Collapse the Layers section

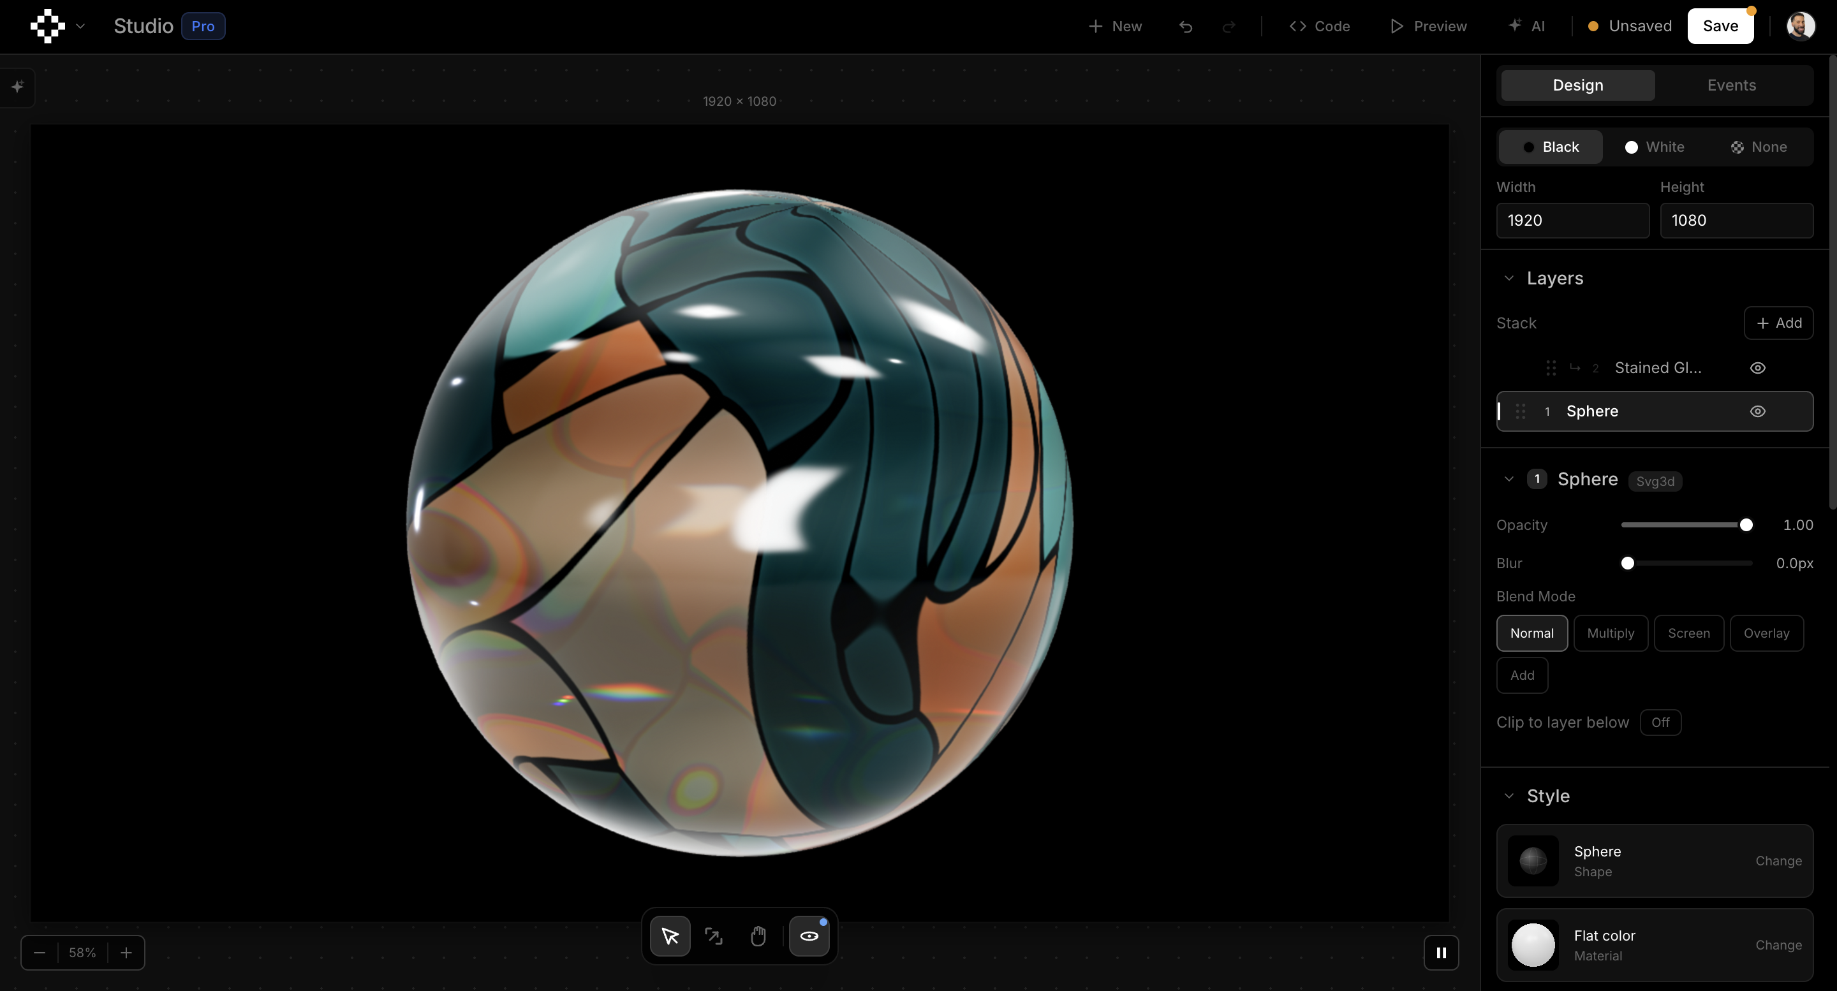[1509, 278]
